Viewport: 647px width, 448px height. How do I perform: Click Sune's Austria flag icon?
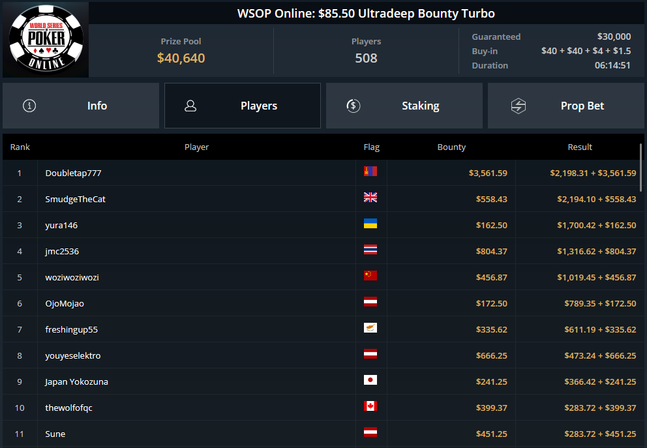(370, 432)
